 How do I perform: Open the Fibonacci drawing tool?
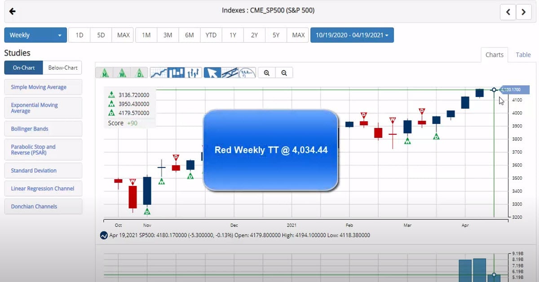click(x=247, y=72)
